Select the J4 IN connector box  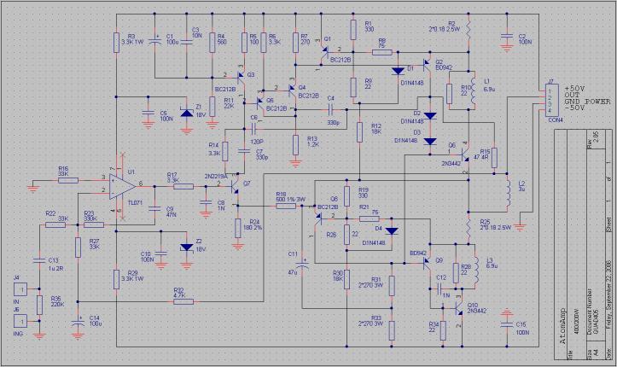tap(20, 289)
